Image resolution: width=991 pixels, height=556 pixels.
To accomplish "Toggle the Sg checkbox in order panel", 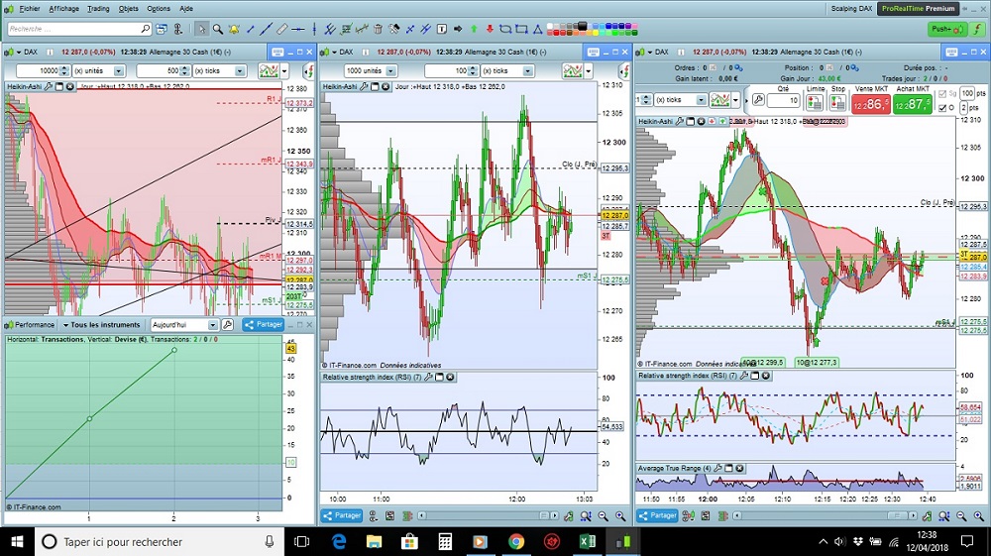I will click(x=940, y=95).
